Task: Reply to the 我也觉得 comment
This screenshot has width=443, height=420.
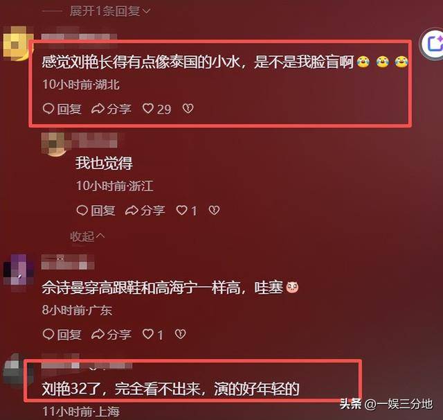Action: (x=96, y=211)
